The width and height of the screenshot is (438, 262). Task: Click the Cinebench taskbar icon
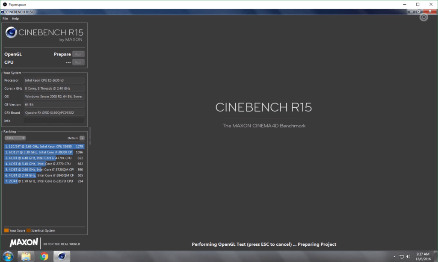click(62, 256)
